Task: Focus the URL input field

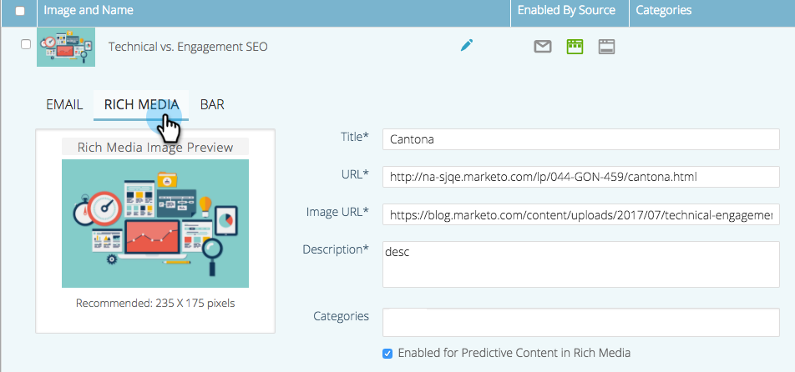Action: point(581,177)
